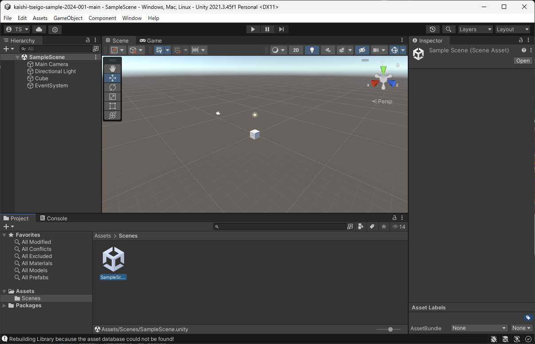Screen dimensions: 535x344
Task: Select the combined Transform tool
Action: tap(113, 115)
